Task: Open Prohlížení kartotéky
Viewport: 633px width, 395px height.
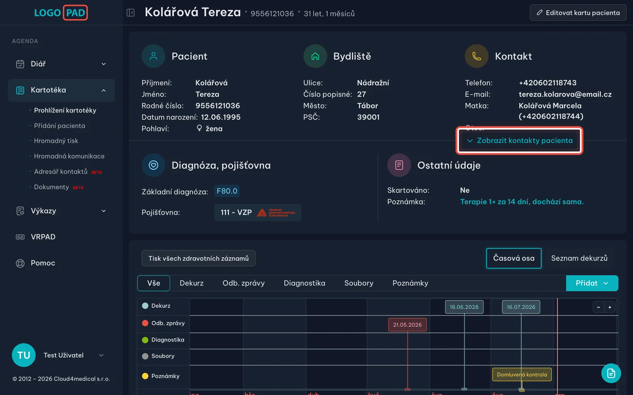Action: tap(65, 110)
